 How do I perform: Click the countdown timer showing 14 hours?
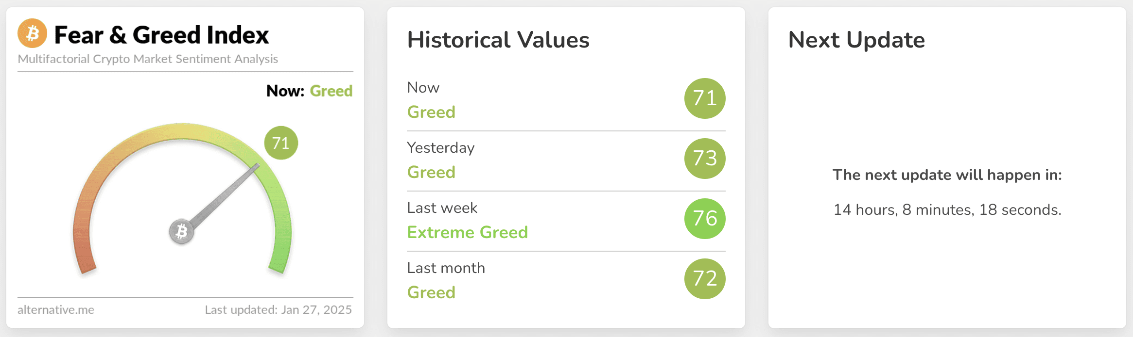(x=947, y=209)
